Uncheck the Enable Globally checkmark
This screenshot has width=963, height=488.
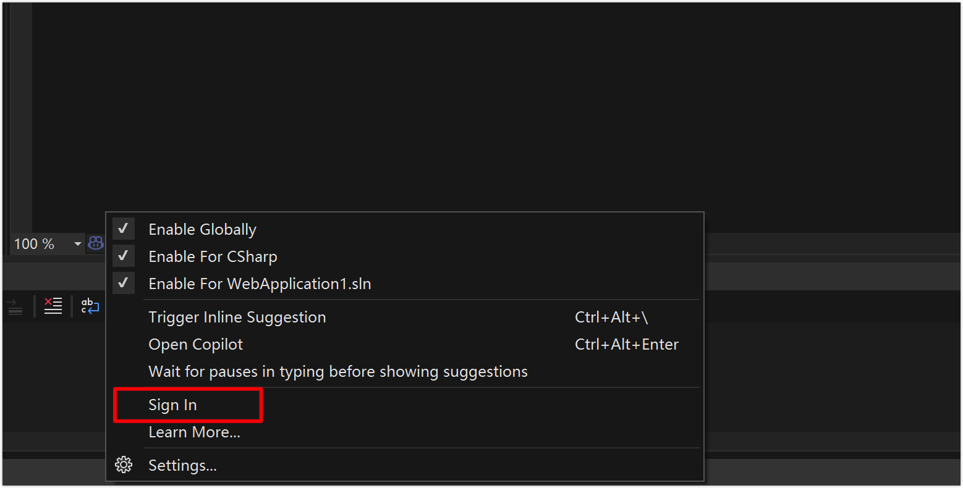(124, 229)
